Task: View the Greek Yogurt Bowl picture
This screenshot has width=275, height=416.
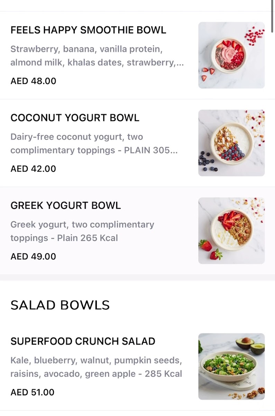Action: [x=231, y=231]
